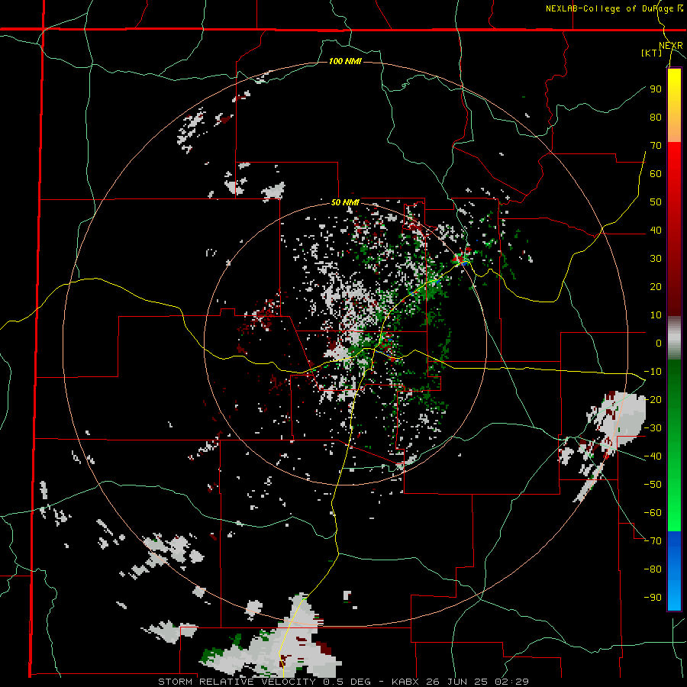This screenshot has height=687, width=687.
Task: Click the -90 value on velocity scale
Action: [x=653, y=597]
